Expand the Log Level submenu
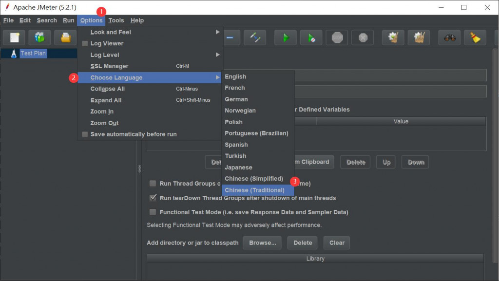 click(150, 55)
